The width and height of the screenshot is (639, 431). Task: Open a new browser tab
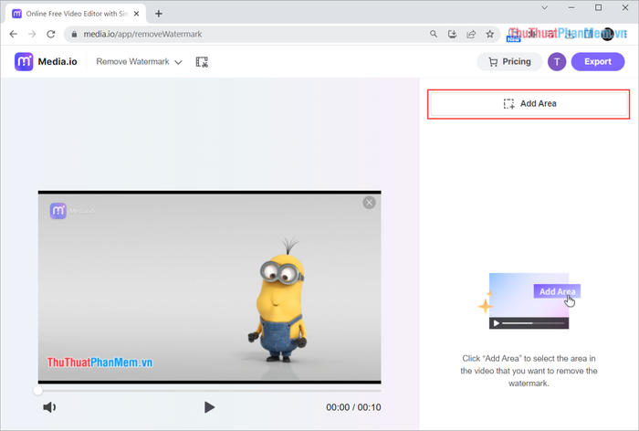click(159, 14)
